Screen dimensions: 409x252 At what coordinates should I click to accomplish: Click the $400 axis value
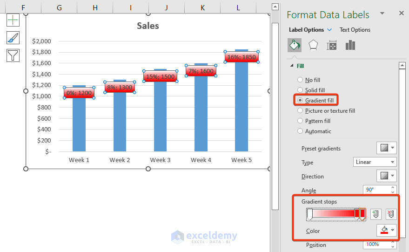[44, 129]
